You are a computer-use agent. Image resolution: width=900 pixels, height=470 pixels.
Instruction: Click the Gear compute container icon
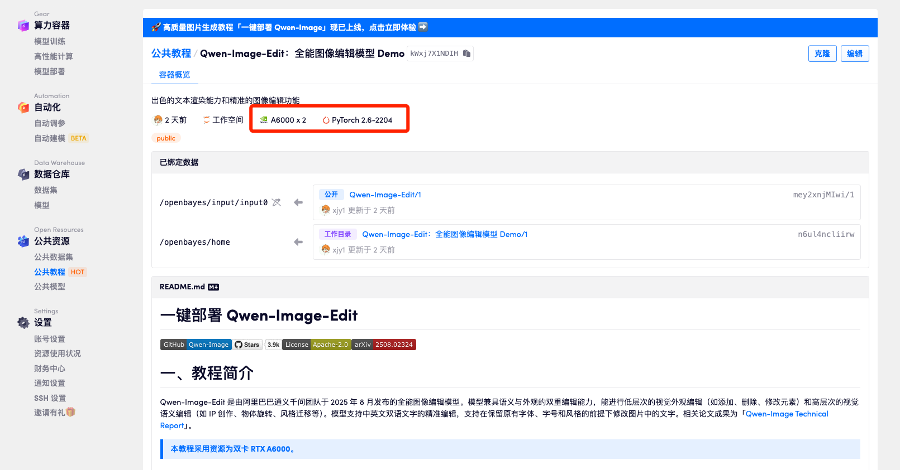pyautogui.click(x=23, y=25)
